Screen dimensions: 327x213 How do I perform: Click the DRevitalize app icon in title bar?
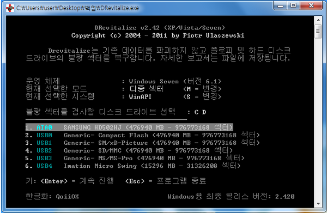10,8
